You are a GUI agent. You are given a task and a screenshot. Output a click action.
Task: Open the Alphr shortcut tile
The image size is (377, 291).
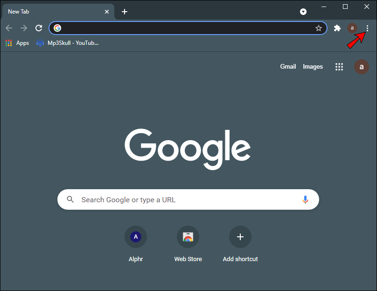coord(136,244)
